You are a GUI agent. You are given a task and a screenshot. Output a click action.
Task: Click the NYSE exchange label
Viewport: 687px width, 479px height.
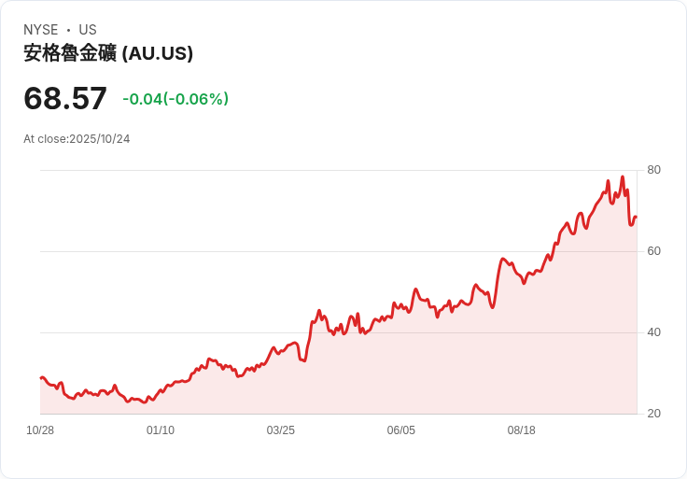tap(41, 30)
